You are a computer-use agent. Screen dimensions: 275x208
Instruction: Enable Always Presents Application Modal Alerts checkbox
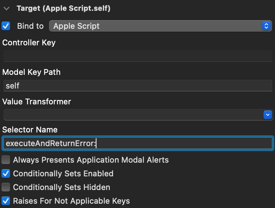6,160
